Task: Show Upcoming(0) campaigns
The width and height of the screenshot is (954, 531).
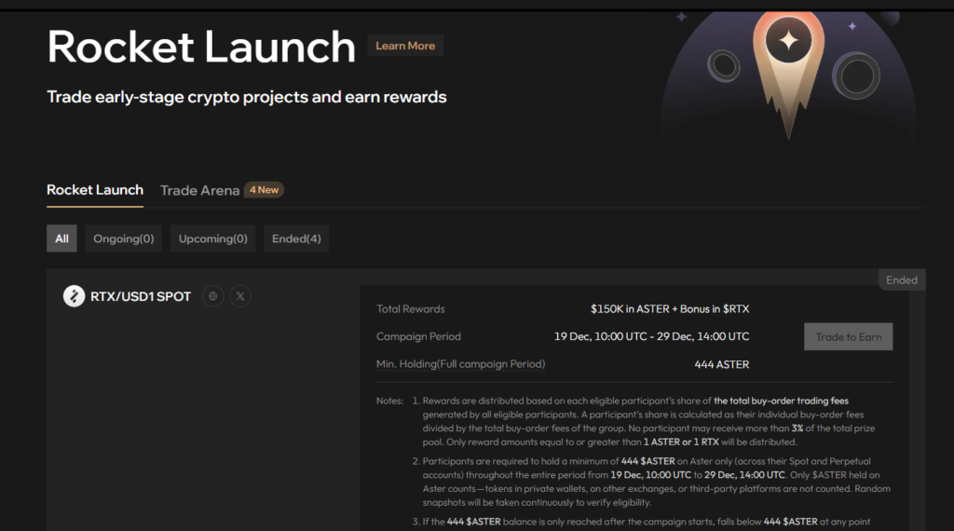Action: (x=212, y=238)
